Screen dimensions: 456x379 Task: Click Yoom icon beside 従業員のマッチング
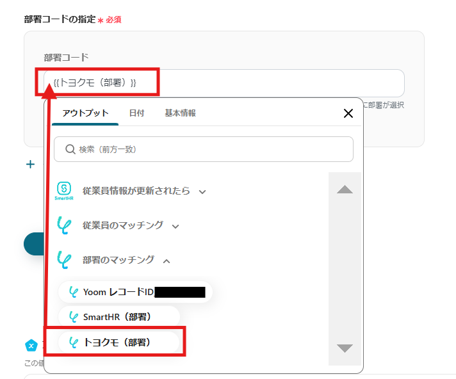(64, 225)
